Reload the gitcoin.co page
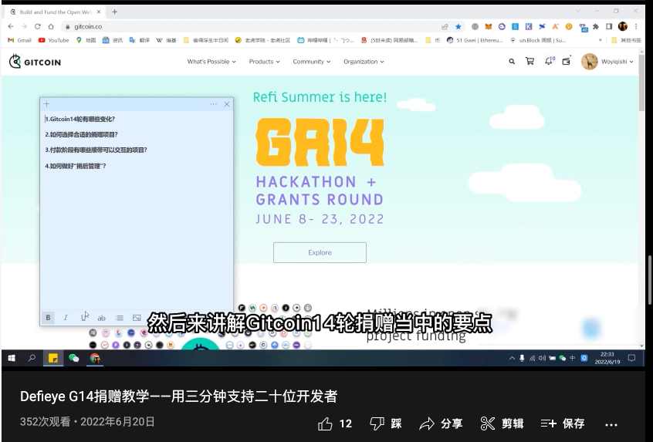Viewport: 653px width, 442px height. (x=38, y=26)
